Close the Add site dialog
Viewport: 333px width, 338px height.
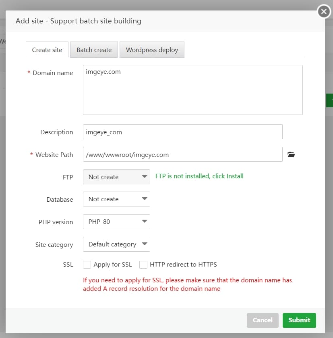pos(324,11)
